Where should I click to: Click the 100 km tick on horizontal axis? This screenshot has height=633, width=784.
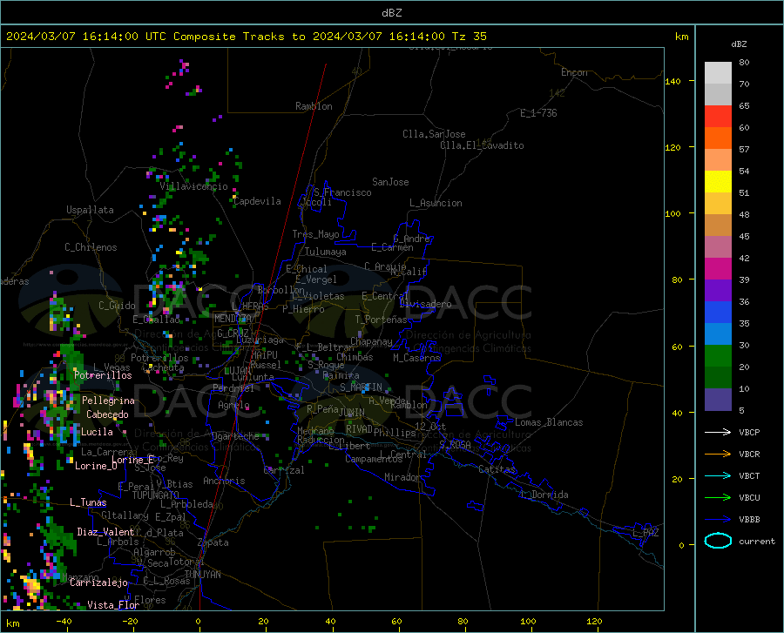pyautogui.click(x=528, y=621)
